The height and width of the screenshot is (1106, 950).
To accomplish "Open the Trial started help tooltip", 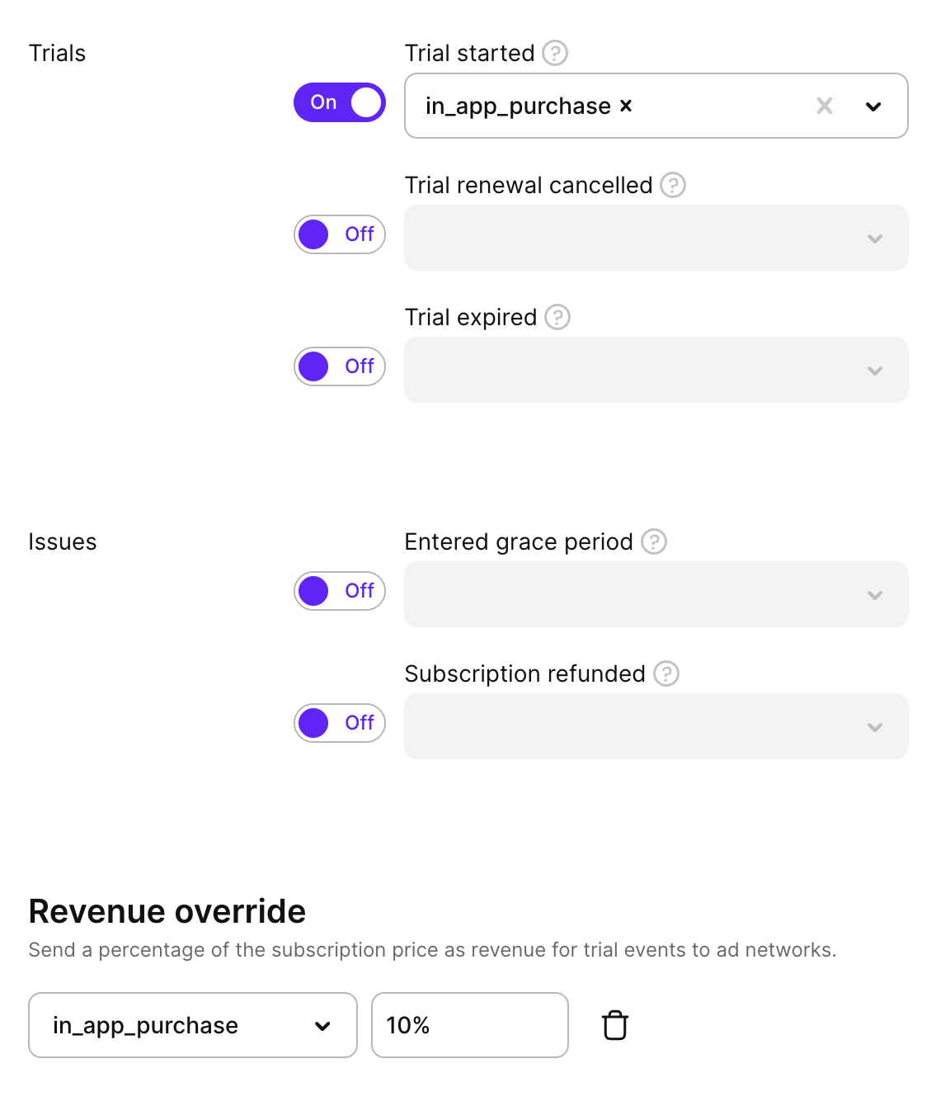I will click(x=555, y=53).
